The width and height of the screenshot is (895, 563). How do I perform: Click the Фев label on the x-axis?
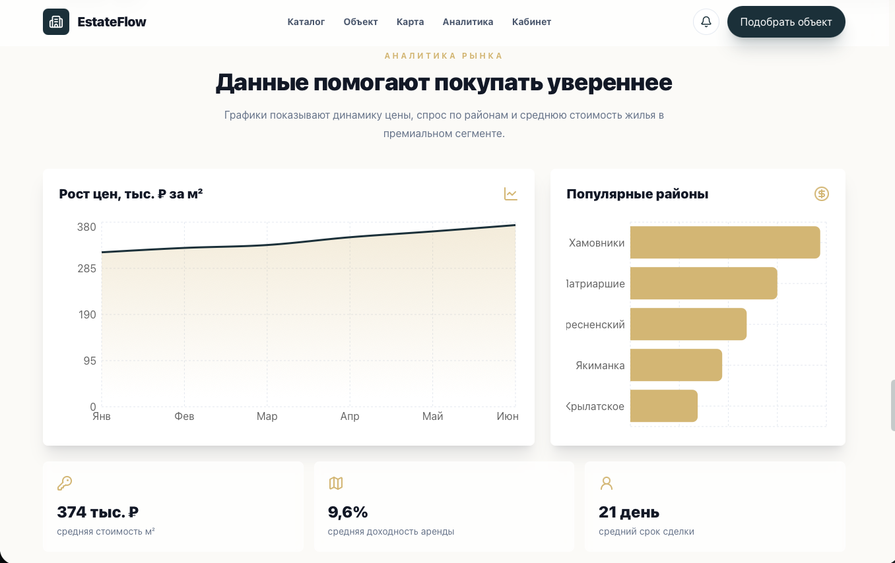(184, 416)
